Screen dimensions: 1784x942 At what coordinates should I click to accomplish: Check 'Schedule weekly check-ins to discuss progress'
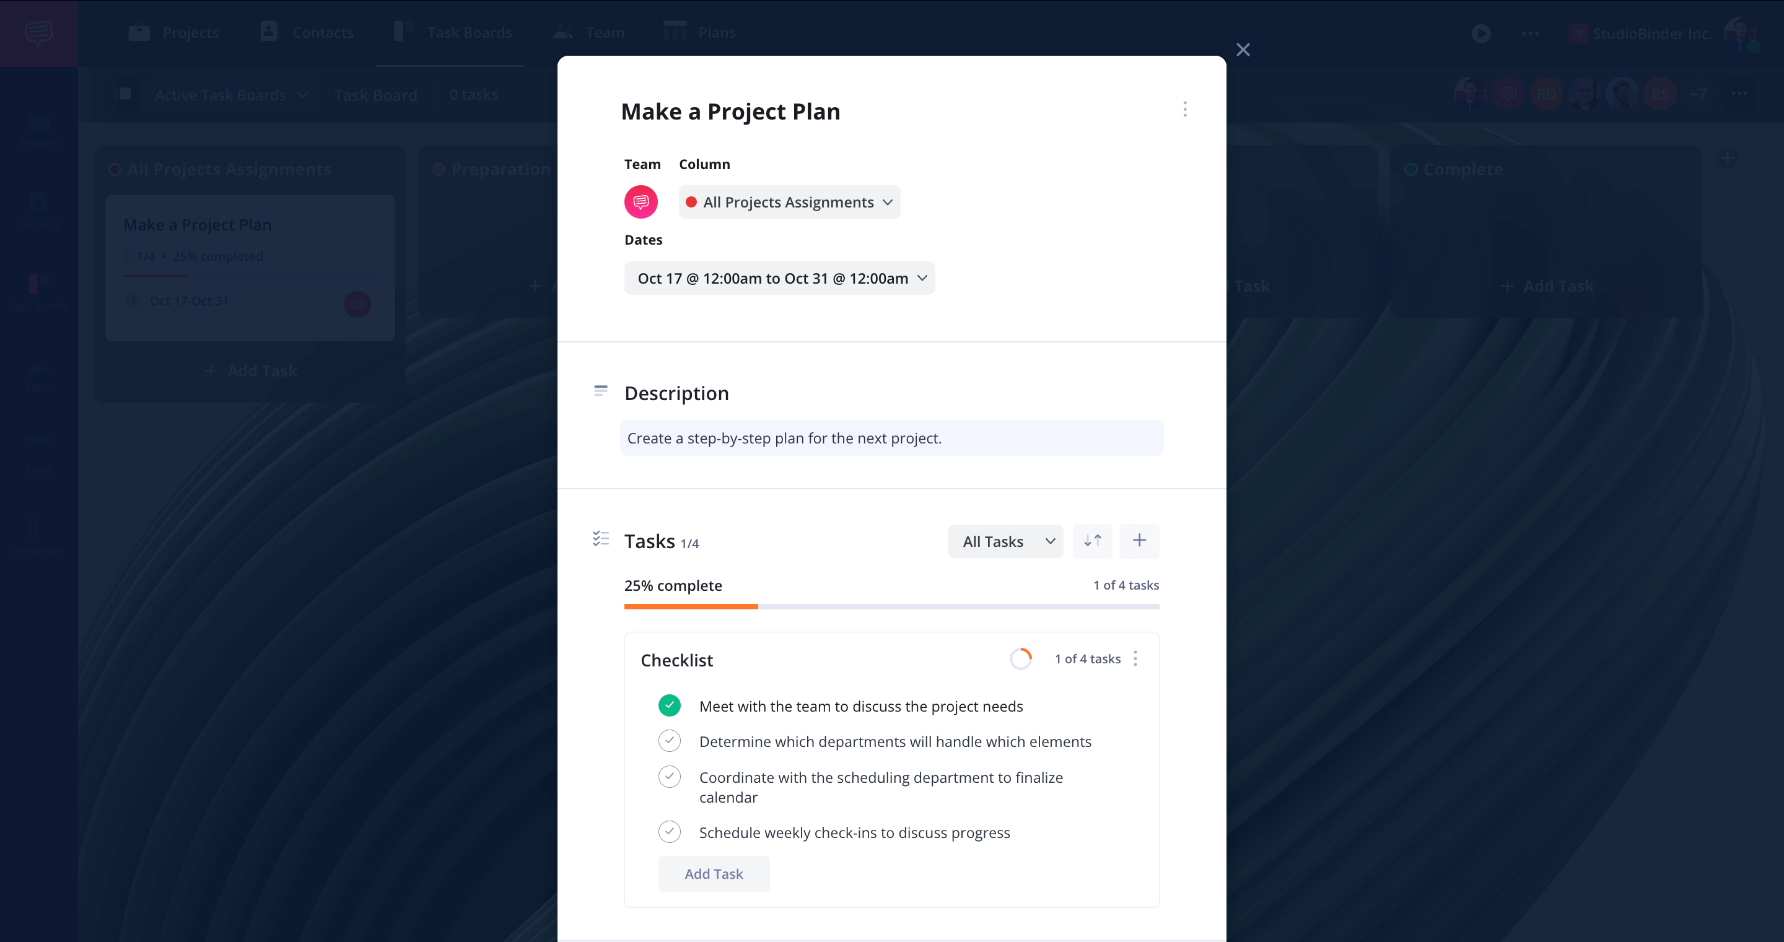669,832
